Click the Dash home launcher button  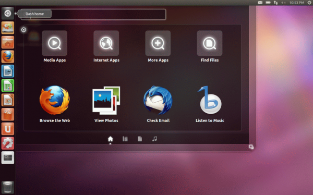[x=8, y=14]
